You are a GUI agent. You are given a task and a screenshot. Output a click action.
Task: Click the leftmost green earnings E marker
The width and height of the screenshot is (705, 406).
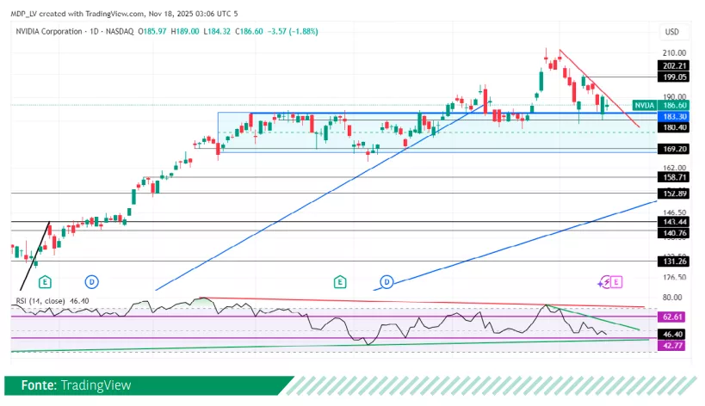(x=45, y=281)
